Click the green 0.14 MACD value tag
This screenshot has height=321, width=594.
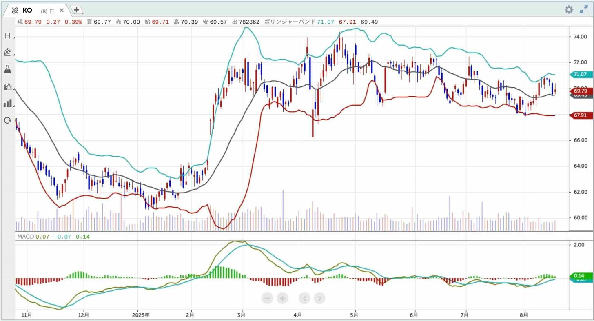[x=580, y=275]
